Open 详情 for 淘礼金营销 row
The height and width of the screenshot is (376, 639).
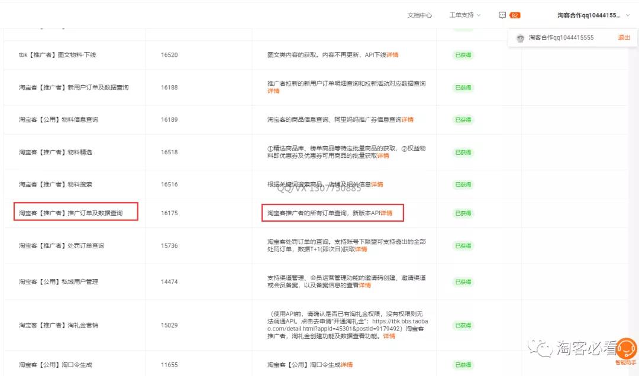click(x=389, y=336)
